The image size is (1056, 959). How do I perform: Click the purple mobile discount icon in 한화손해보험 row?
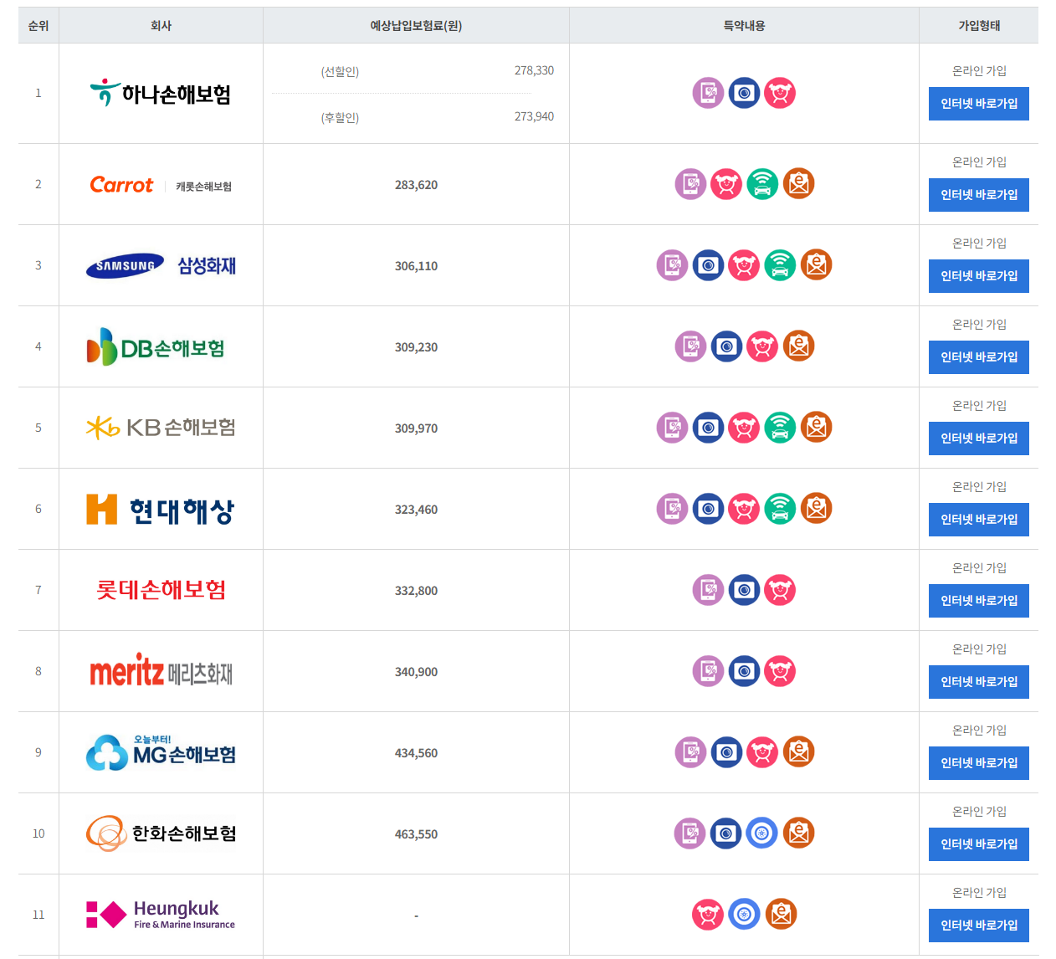point(689,833)
